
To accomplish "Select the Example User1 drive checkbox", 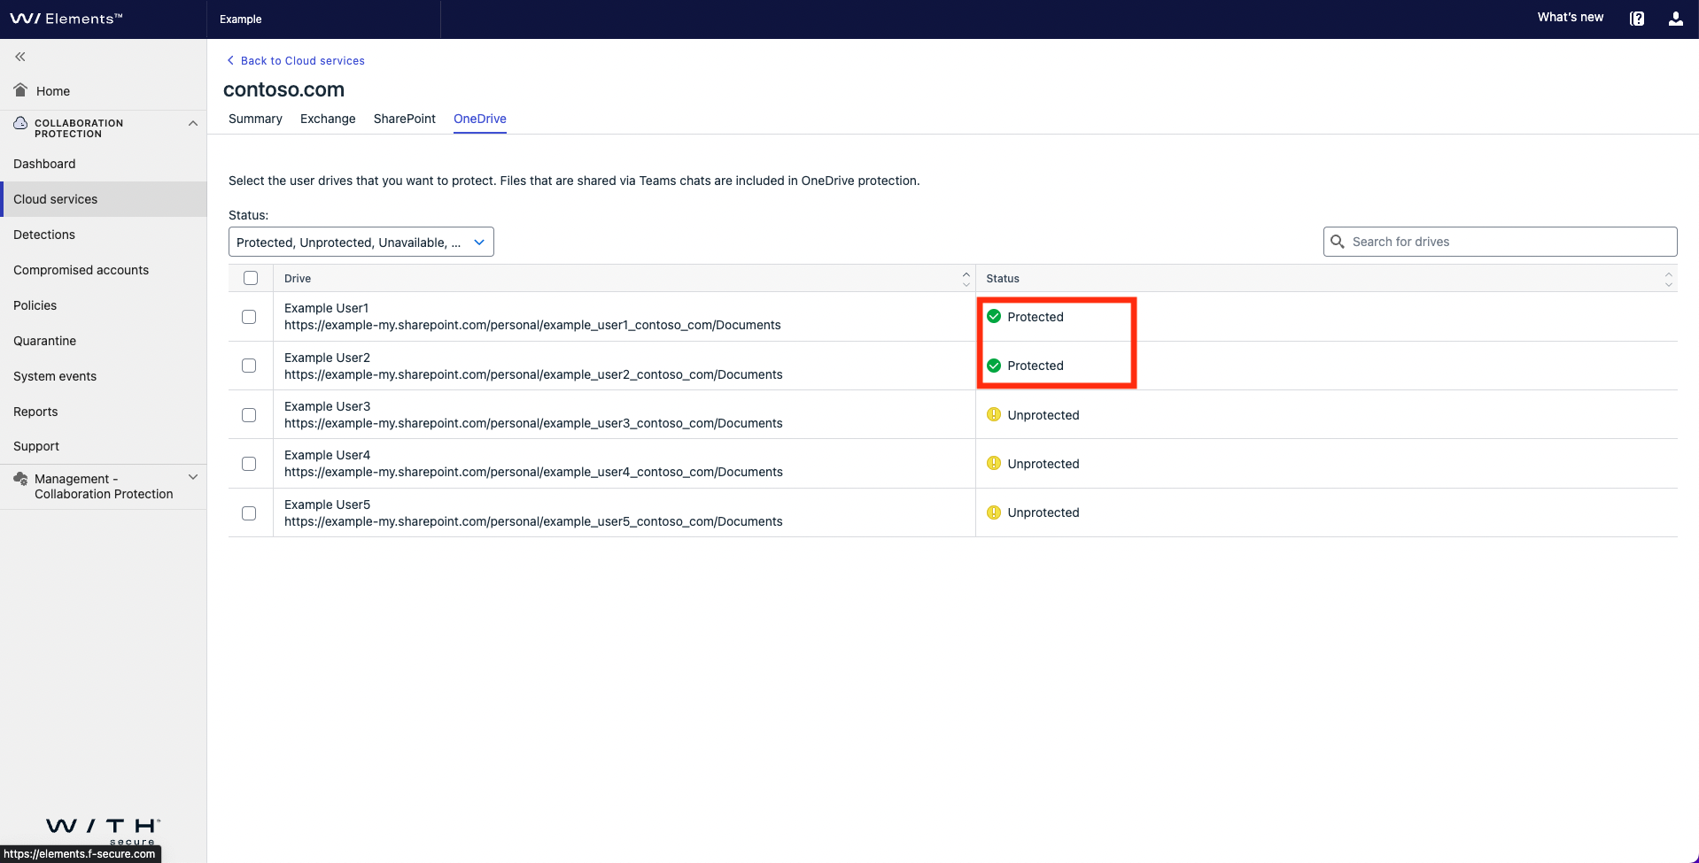I will tap(249, 316).
